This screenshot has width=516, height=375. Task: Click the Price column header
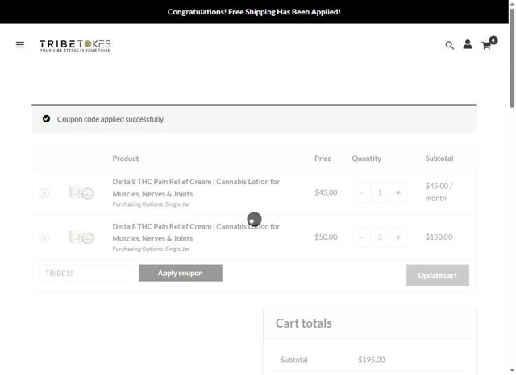[x=322, y=159]
